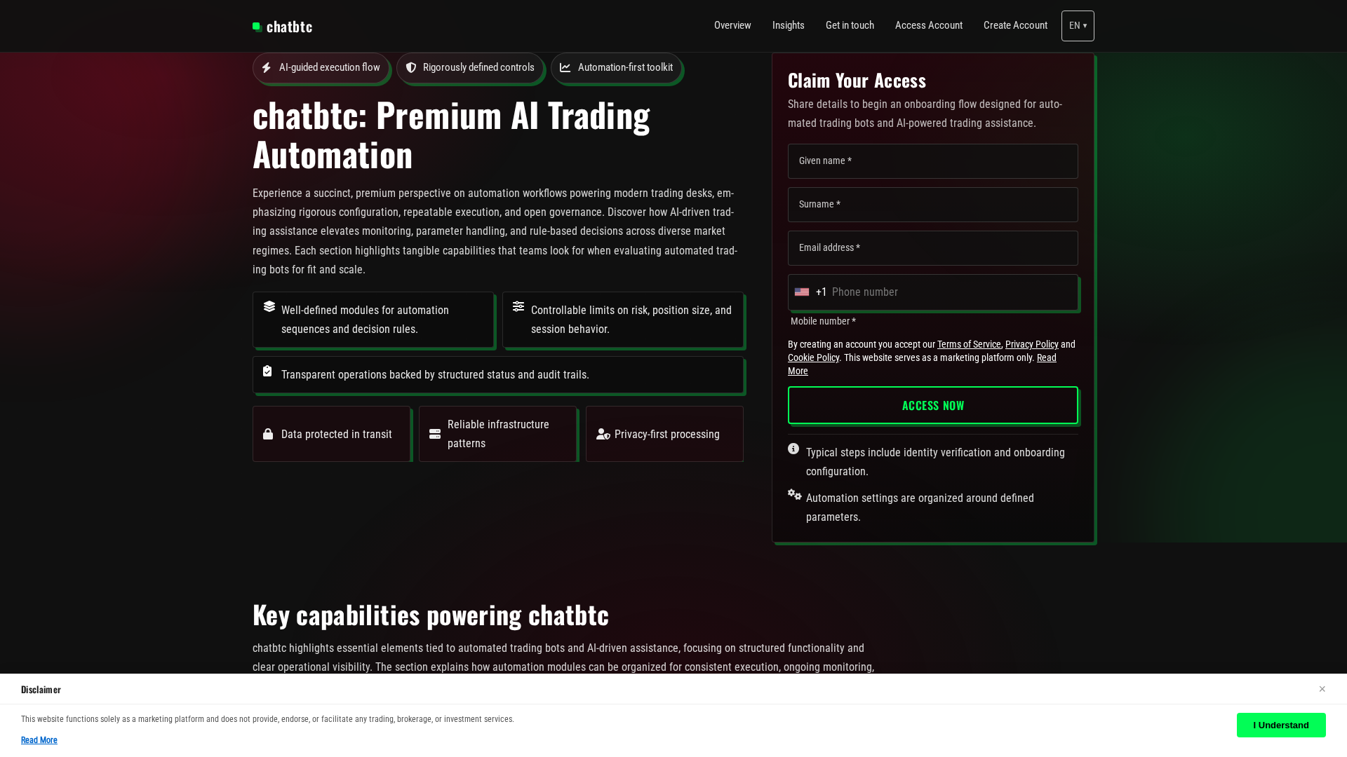Select the AI-guided execution flow pill
Image resolution: width=1347 pixels, height=757 pixels.
(321, 68)
